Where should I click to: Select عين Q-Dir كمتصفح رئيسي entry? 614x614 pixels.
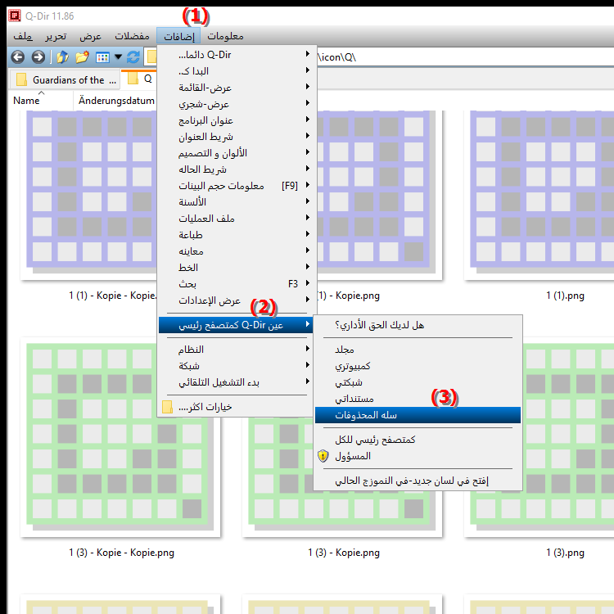[236, 325]
